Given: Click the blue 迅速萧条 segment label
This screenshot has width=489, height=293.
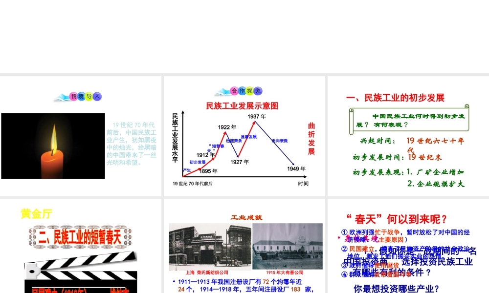Looking at the screenshot, I should [234, 141].
